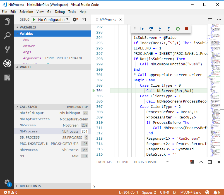
Task: Open the debug configuration dropdown
Action: tap(53, 20)
